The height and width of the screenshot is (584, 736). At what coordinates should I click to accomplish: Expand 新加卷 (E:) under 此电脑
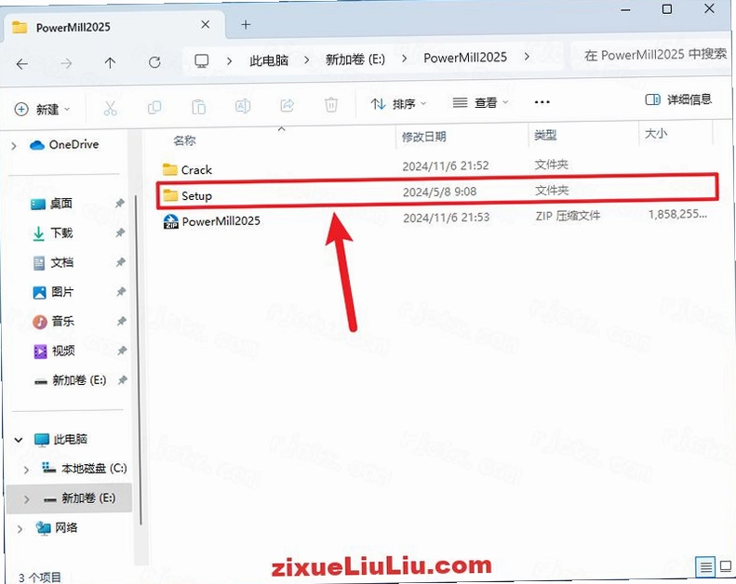[x=27, y=499]
